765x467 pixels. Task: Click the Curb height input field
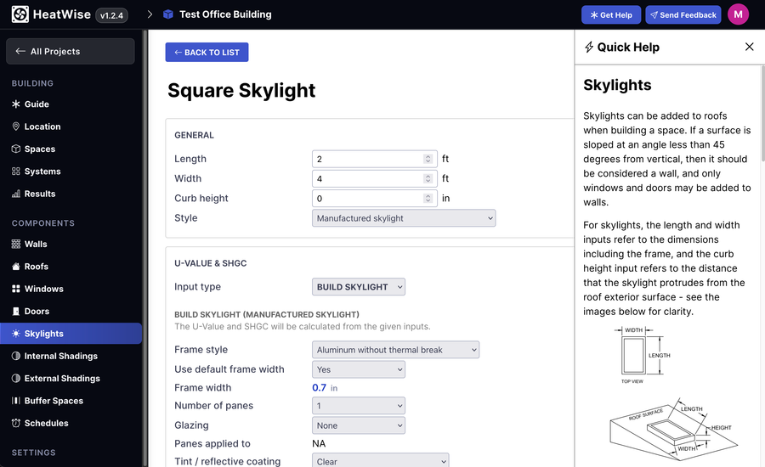click(x=375, y=199)
